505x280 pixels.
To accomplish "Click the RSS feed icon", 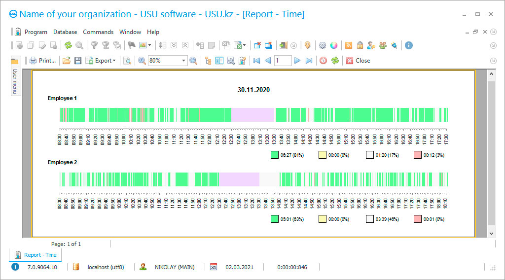I will pos(349,45).
